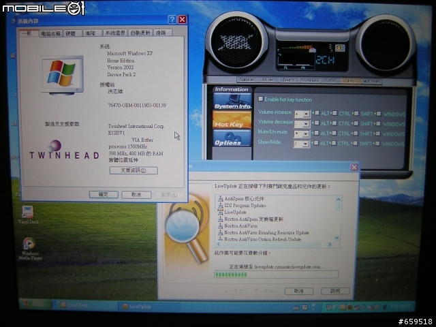Switch to the Mixer tab in Vinyl Deck
This screenshot has height=327, width=436.
coord(268,80)
